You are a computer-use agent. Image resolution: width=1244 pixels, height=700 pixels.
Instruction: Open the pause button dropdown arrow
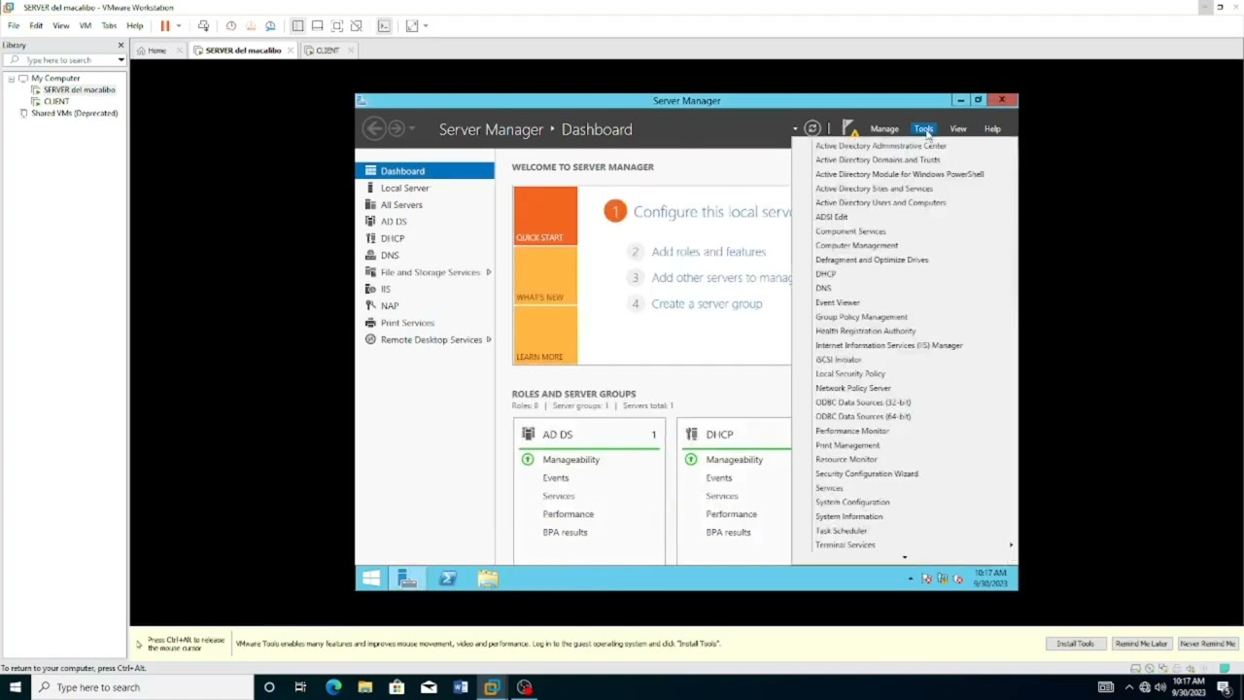[179, 25]
